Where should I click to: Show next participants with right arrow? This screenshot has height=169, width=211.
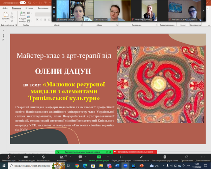[203, 11]
